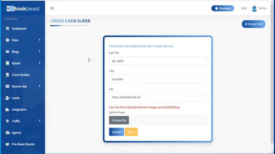Focus the Title input field
The image size is (275, 154).
158,79
